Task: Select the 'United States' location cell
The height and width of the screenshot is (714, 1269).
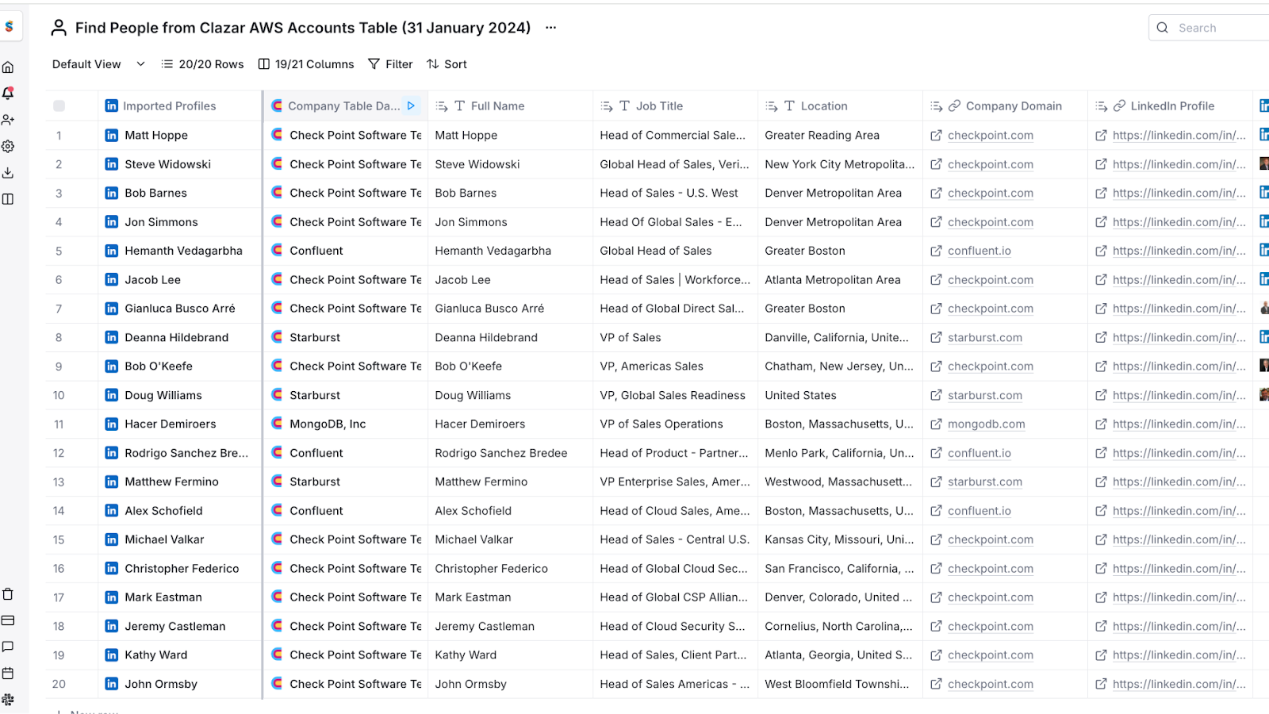Action: pos(840,395)
